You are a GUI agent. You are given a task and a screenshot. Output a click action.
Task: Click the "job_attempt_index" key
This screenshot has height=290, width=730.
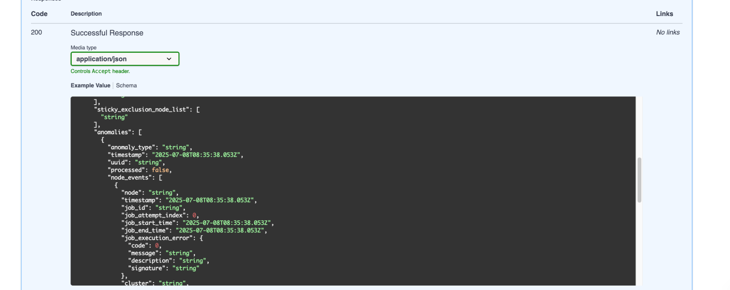(x=153, y=216)
